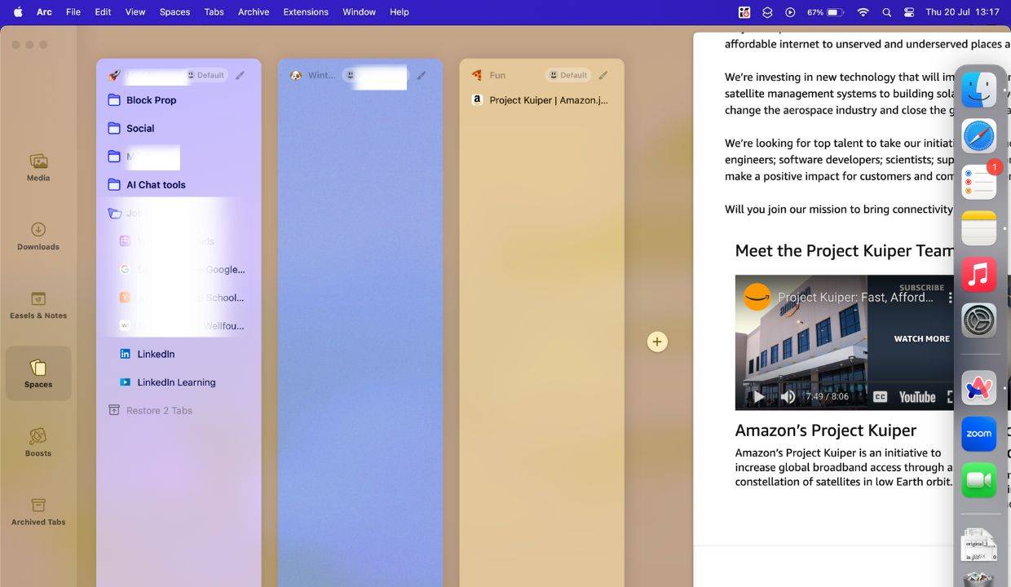The width and height of the screenshot is (1011, 587).
Task: Toggle closed captions on the YouTube video
Action: (x=880, y=397)
